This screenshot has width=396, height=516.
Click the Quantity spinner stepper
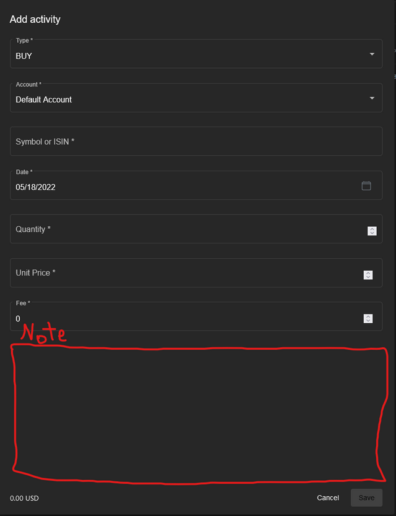(372, 231)
